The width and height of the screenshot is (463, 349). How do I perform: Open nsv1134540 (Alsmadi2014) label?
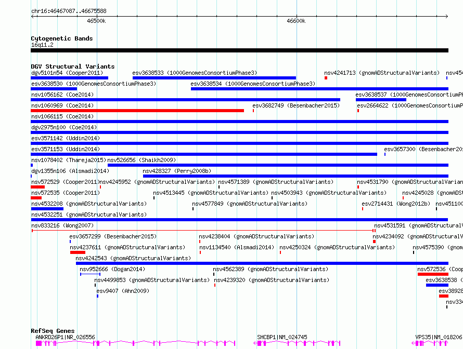point(237,247)
